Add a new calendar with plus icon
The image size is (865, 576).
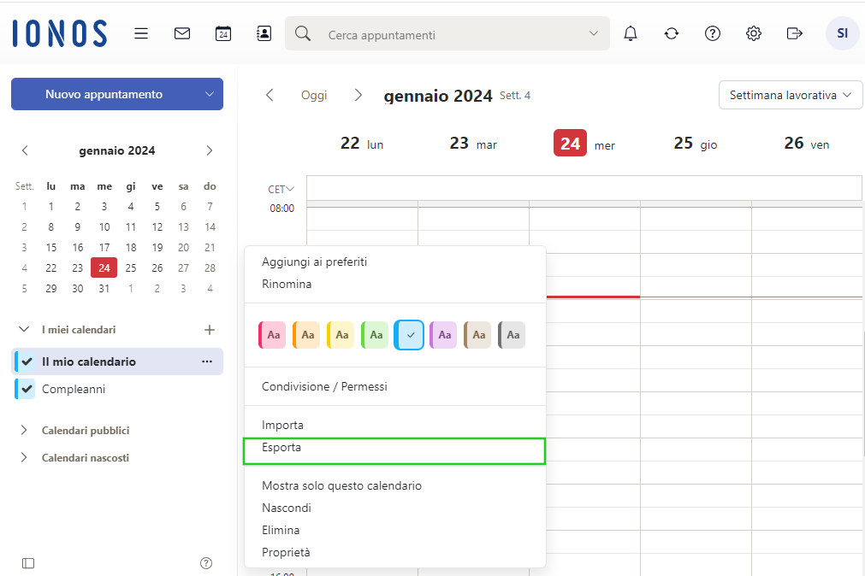[210, 330]
